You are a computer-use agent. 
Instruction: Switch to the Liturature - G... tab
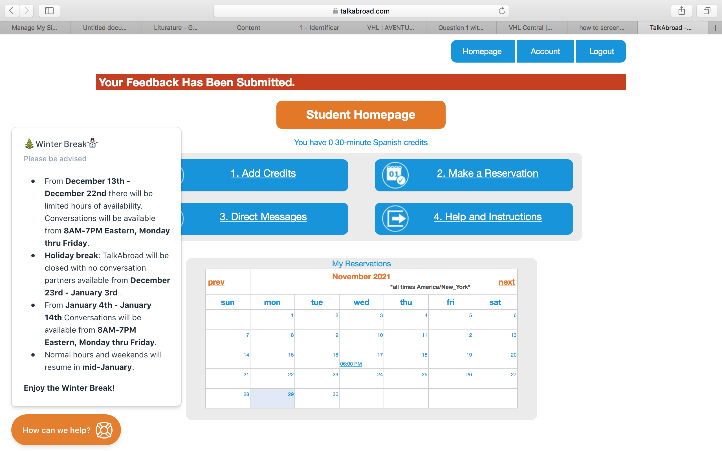[177, 28]
